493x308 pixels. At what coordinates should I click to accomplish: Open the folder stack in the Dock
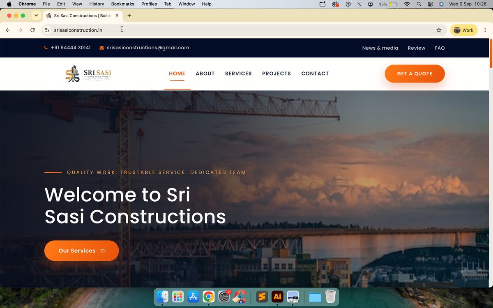click(x=315, y=297)
